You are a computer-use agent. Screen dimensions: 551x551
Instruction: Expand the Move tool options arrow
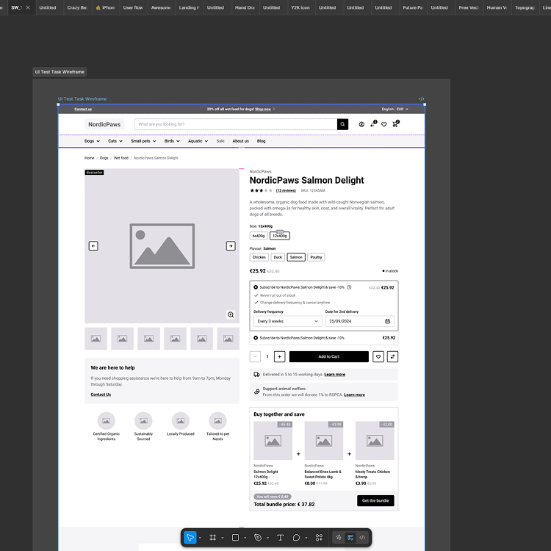coord(200,538)
